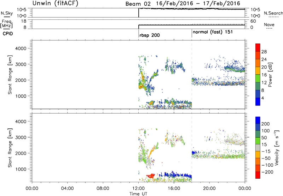The image size is (283, 196).
Task: Click the '1000' tick on the power panel axis
Action: (x=21, y=96)
